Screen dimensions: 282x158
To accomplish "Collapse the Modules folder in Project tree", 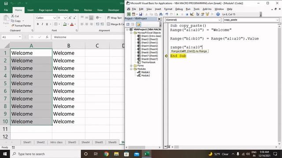I will (x=131, y=69).
